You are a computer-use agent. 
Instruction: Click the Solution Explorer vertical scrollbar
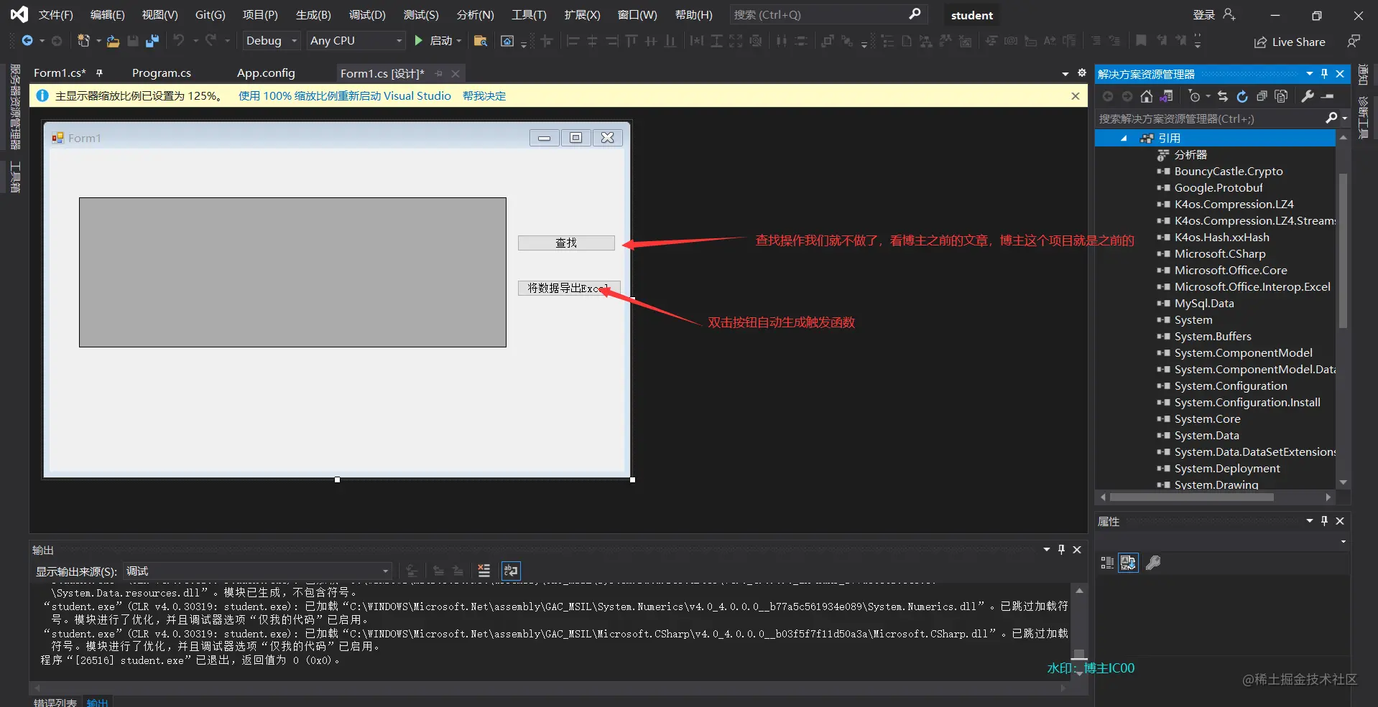(x=1343, y=251)
